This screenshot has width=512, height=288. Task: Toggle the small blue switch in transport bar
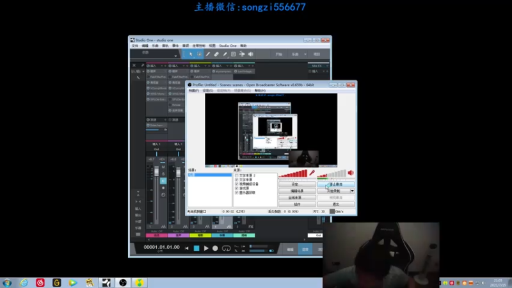[x=271, y=251]
